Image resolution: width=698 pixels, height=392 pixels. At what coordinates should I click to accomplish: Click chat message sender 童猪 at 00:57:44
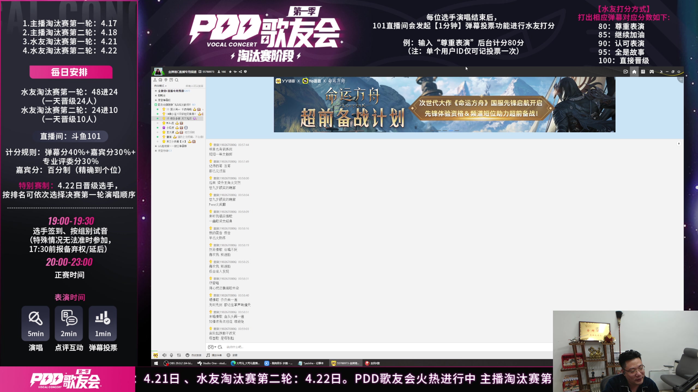[225, 145]
